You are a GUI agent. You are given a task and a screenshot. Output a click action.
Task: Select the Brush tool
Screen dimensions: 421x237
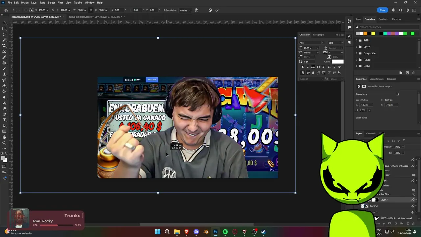[x=4, y=68]
